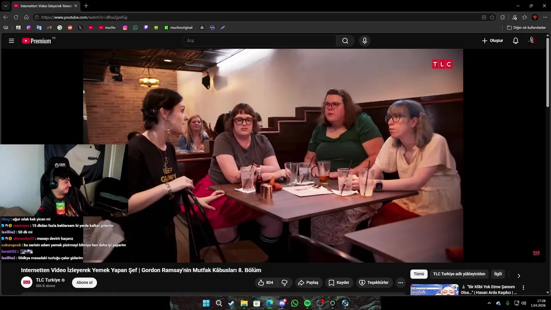Viewport: 551px width, 310px height.
Task: Select the Tümü filter chip
Action: point(419,274)
